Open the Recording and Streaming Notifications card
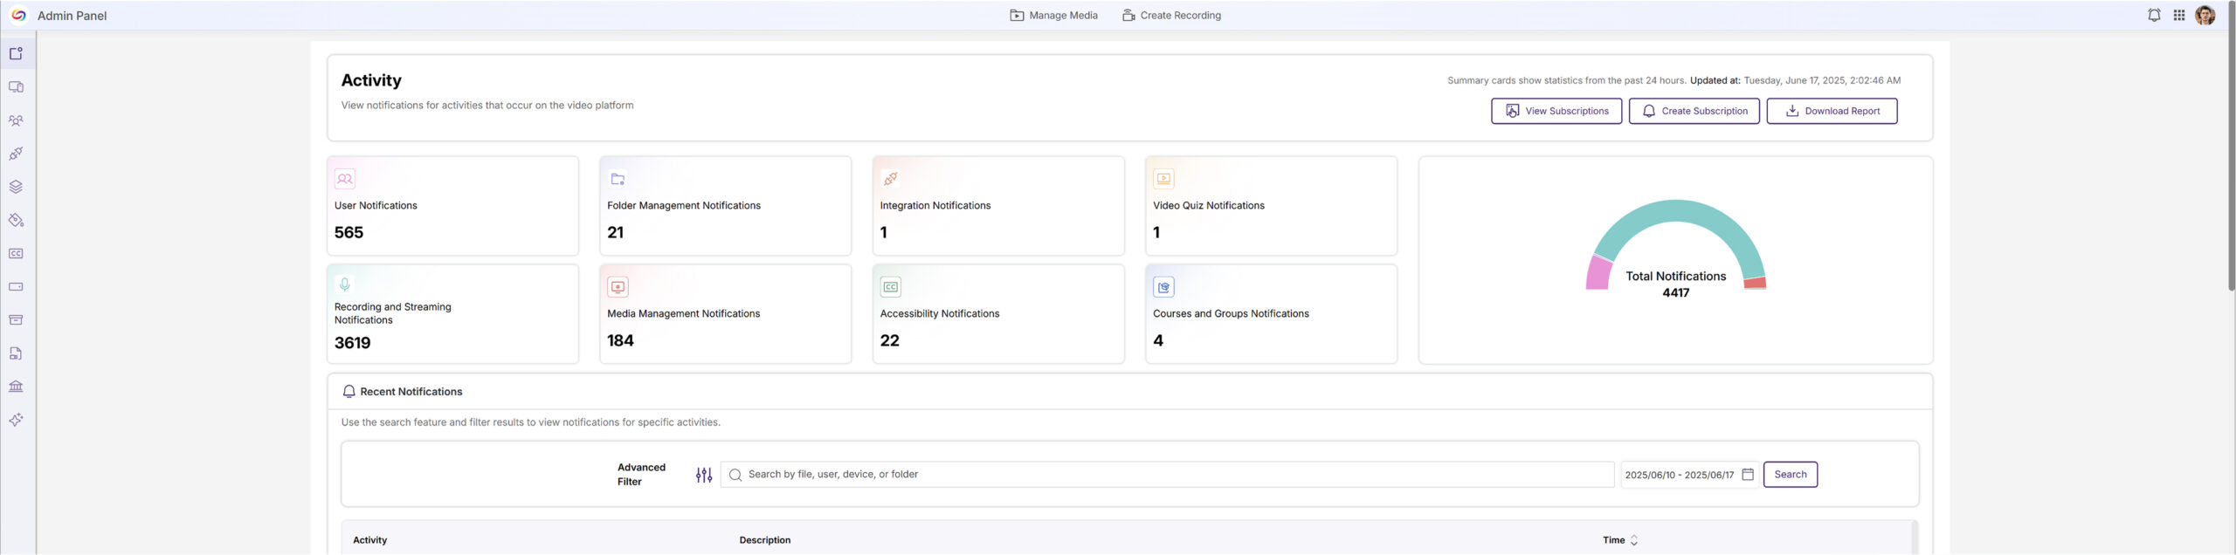Viewport: 2236px width, 555px height. point(452,314)
